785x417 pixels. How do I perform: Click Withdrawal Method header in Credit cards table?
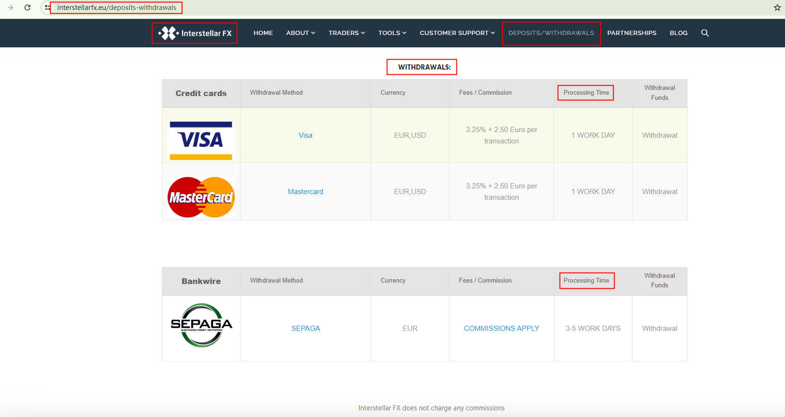(x=277, y=93)
